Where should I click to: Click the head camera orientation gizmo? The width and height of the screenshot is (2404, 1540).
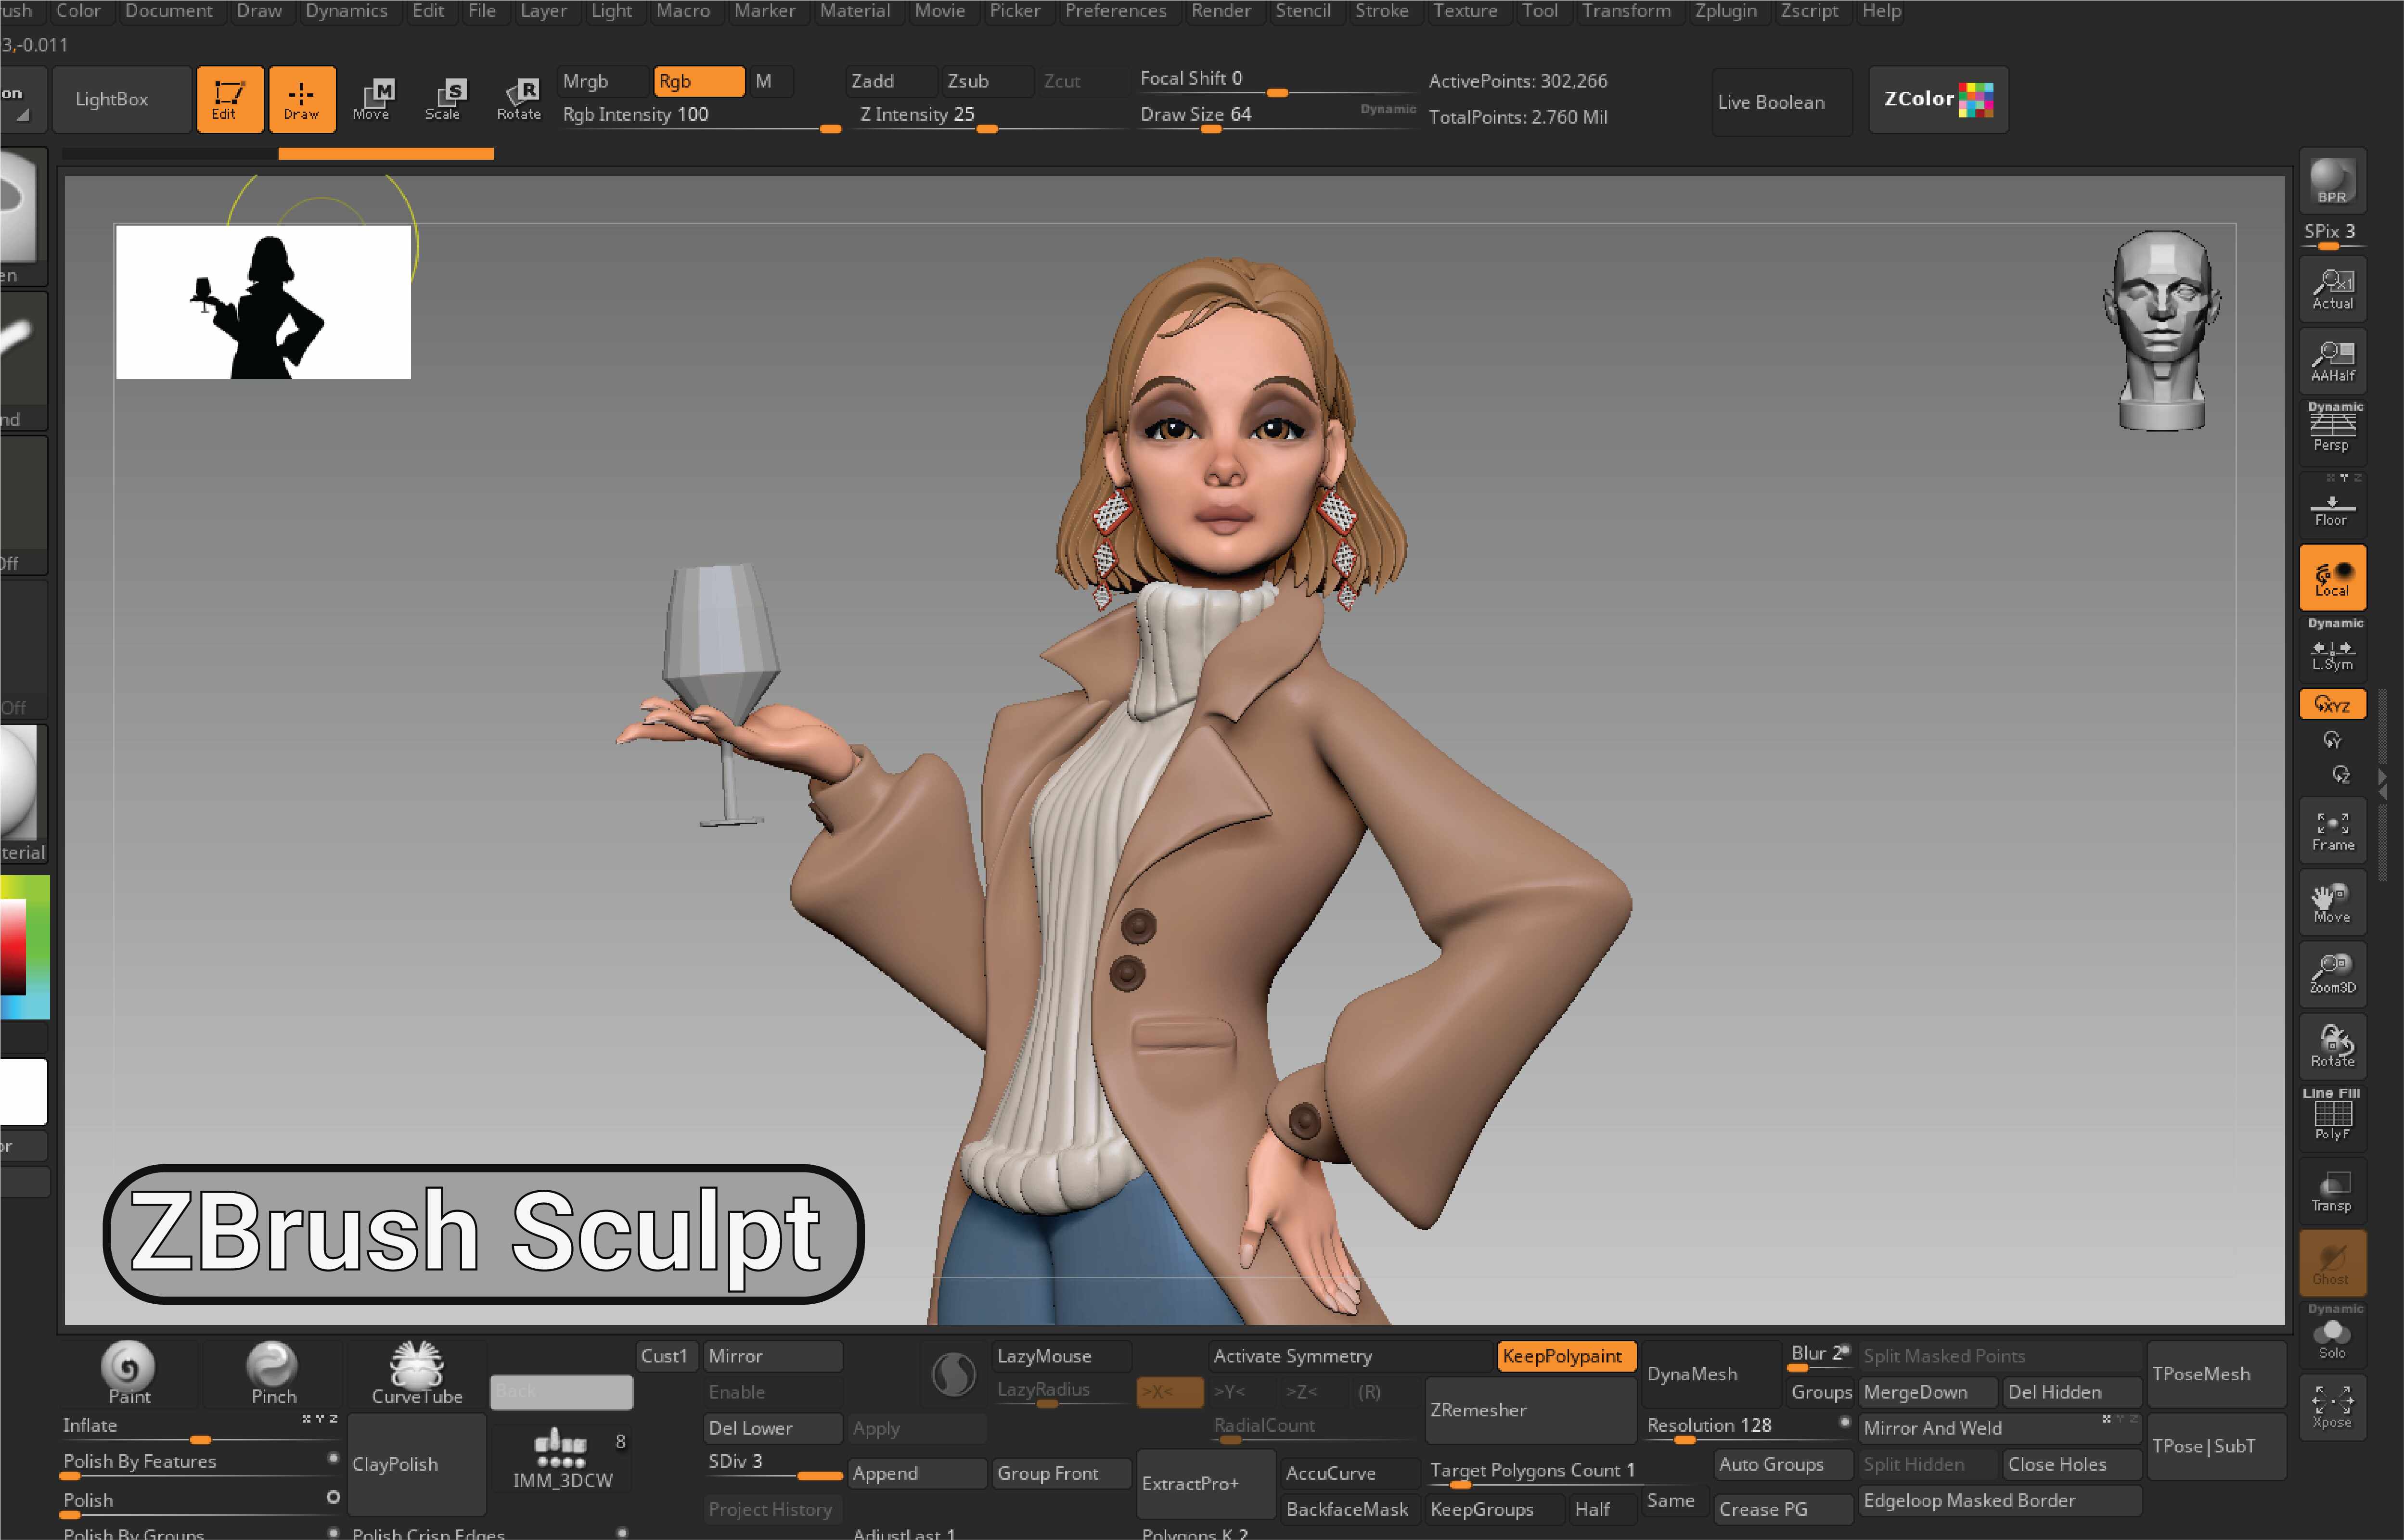2162,330
